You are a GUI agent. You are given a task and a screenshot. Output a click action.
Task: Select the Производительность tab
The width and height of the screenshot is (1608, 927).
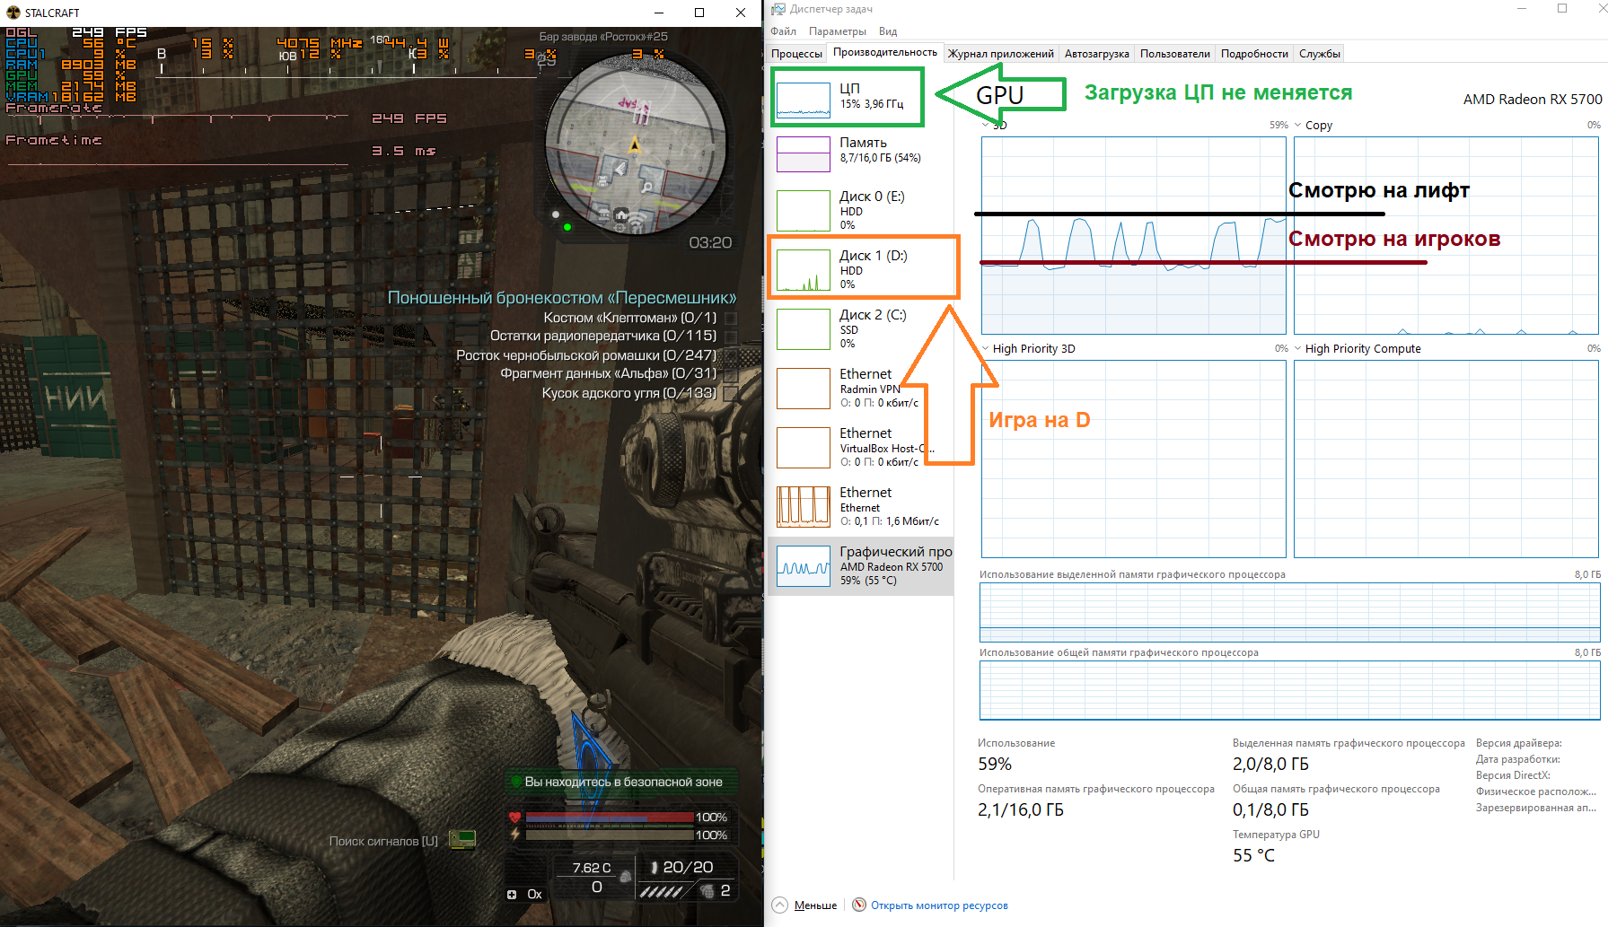[x=884, y=52]
